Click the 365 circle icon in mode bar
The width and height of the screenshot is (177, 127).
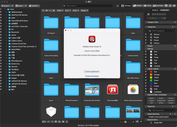click(170, 6)
